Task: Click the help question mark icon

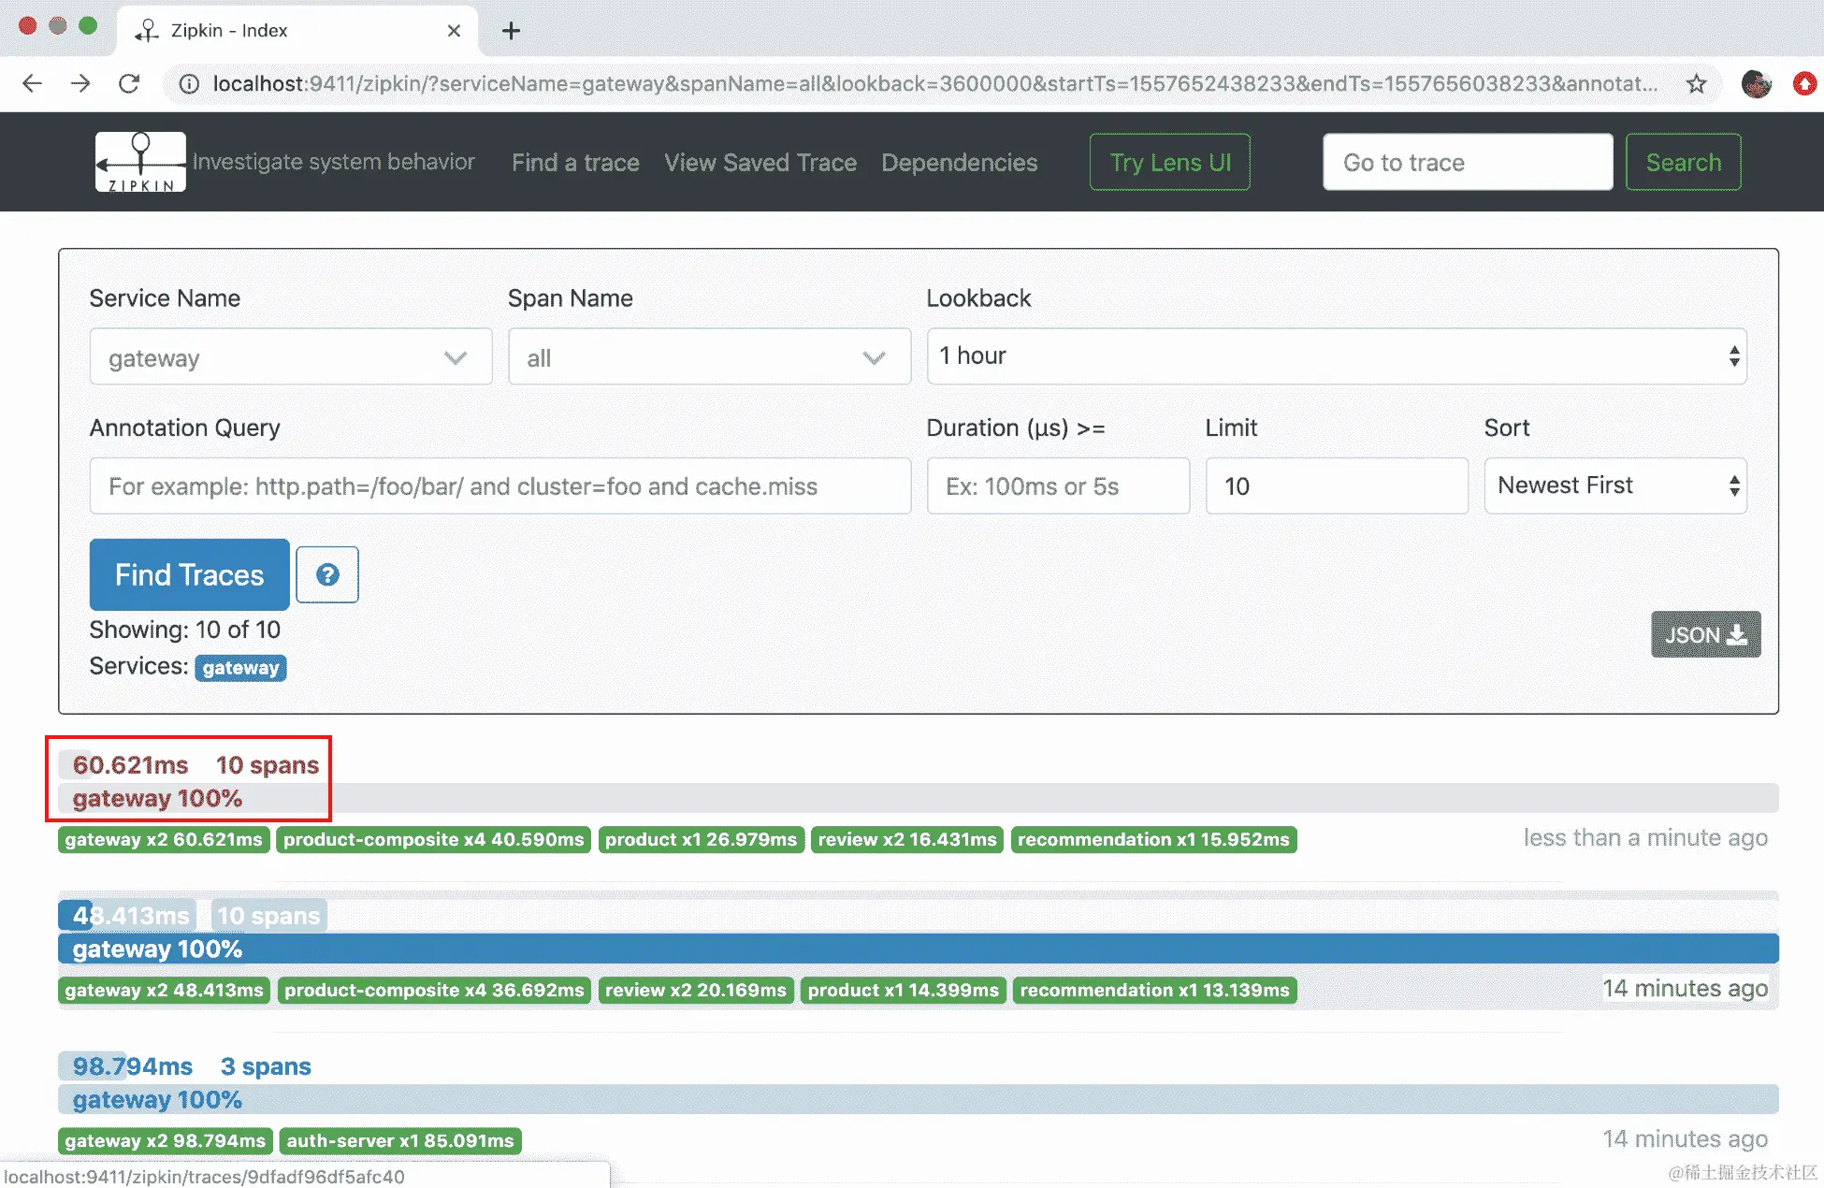Action: [327, 574]
